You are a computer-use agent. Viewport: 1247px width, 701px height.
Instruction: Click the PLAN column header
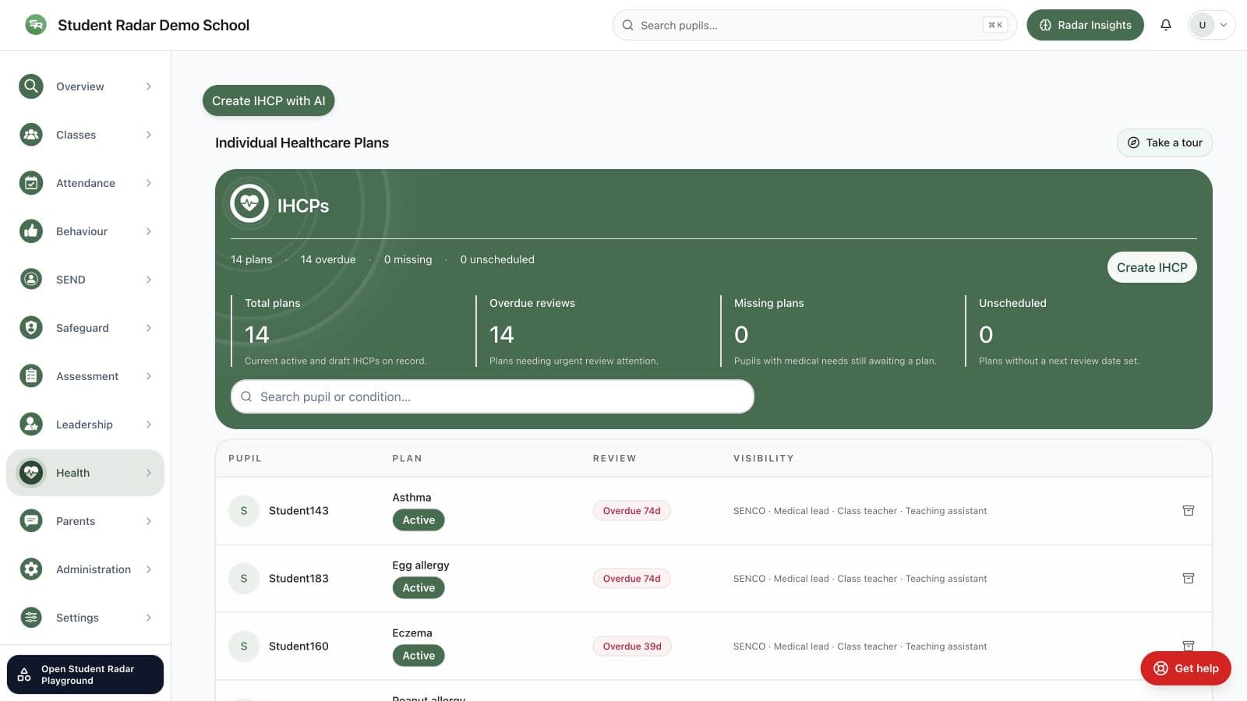(407, 458)
